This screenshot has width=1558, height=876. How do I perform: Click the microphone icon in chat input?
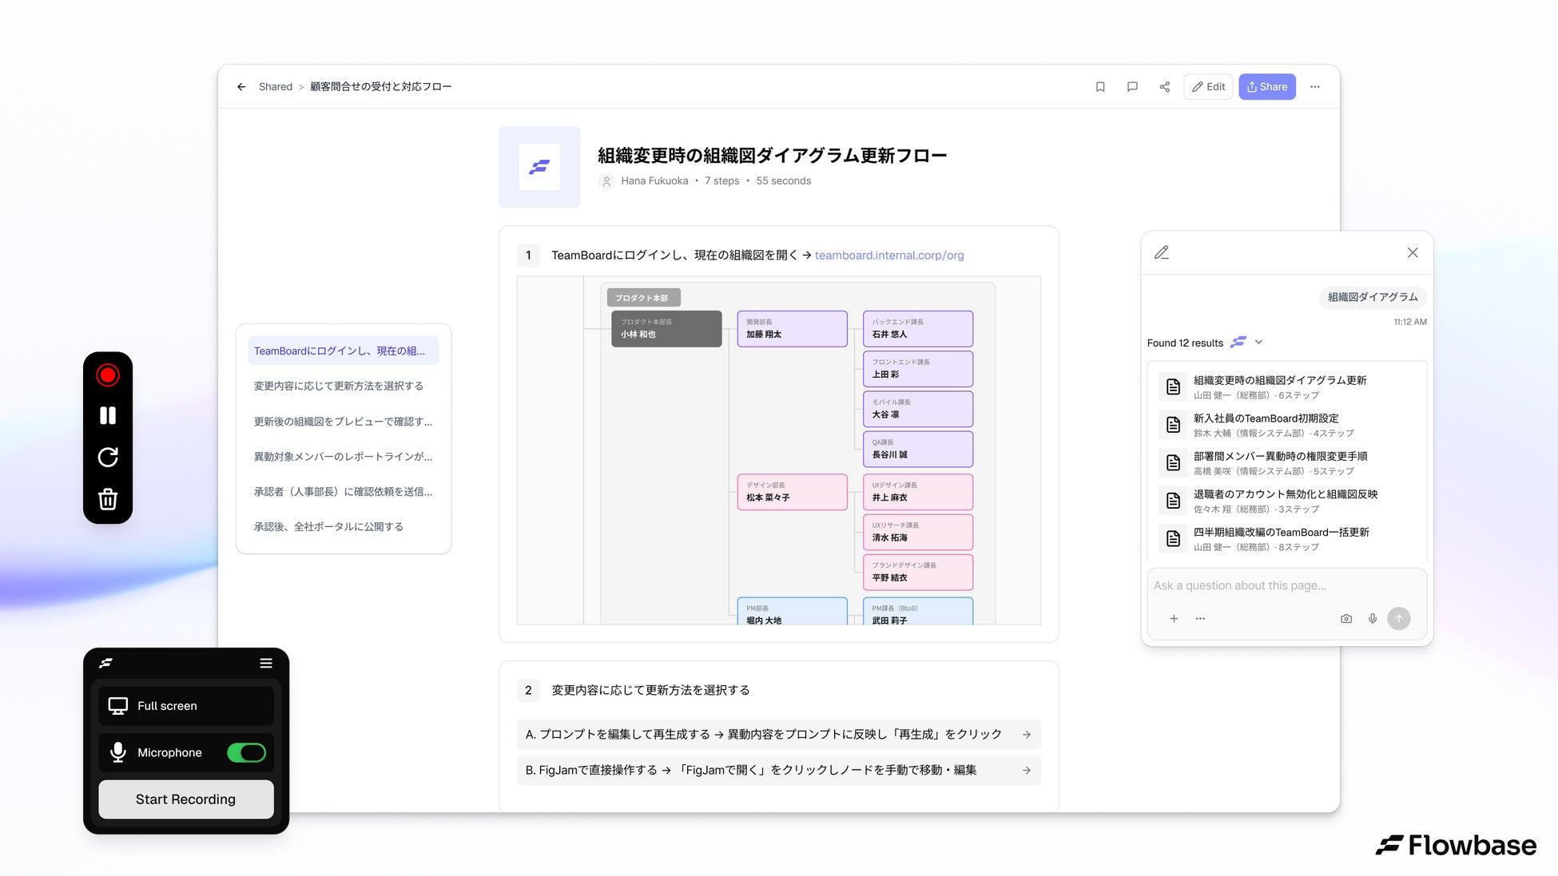pyautogui.click(x=1373, y=618)
